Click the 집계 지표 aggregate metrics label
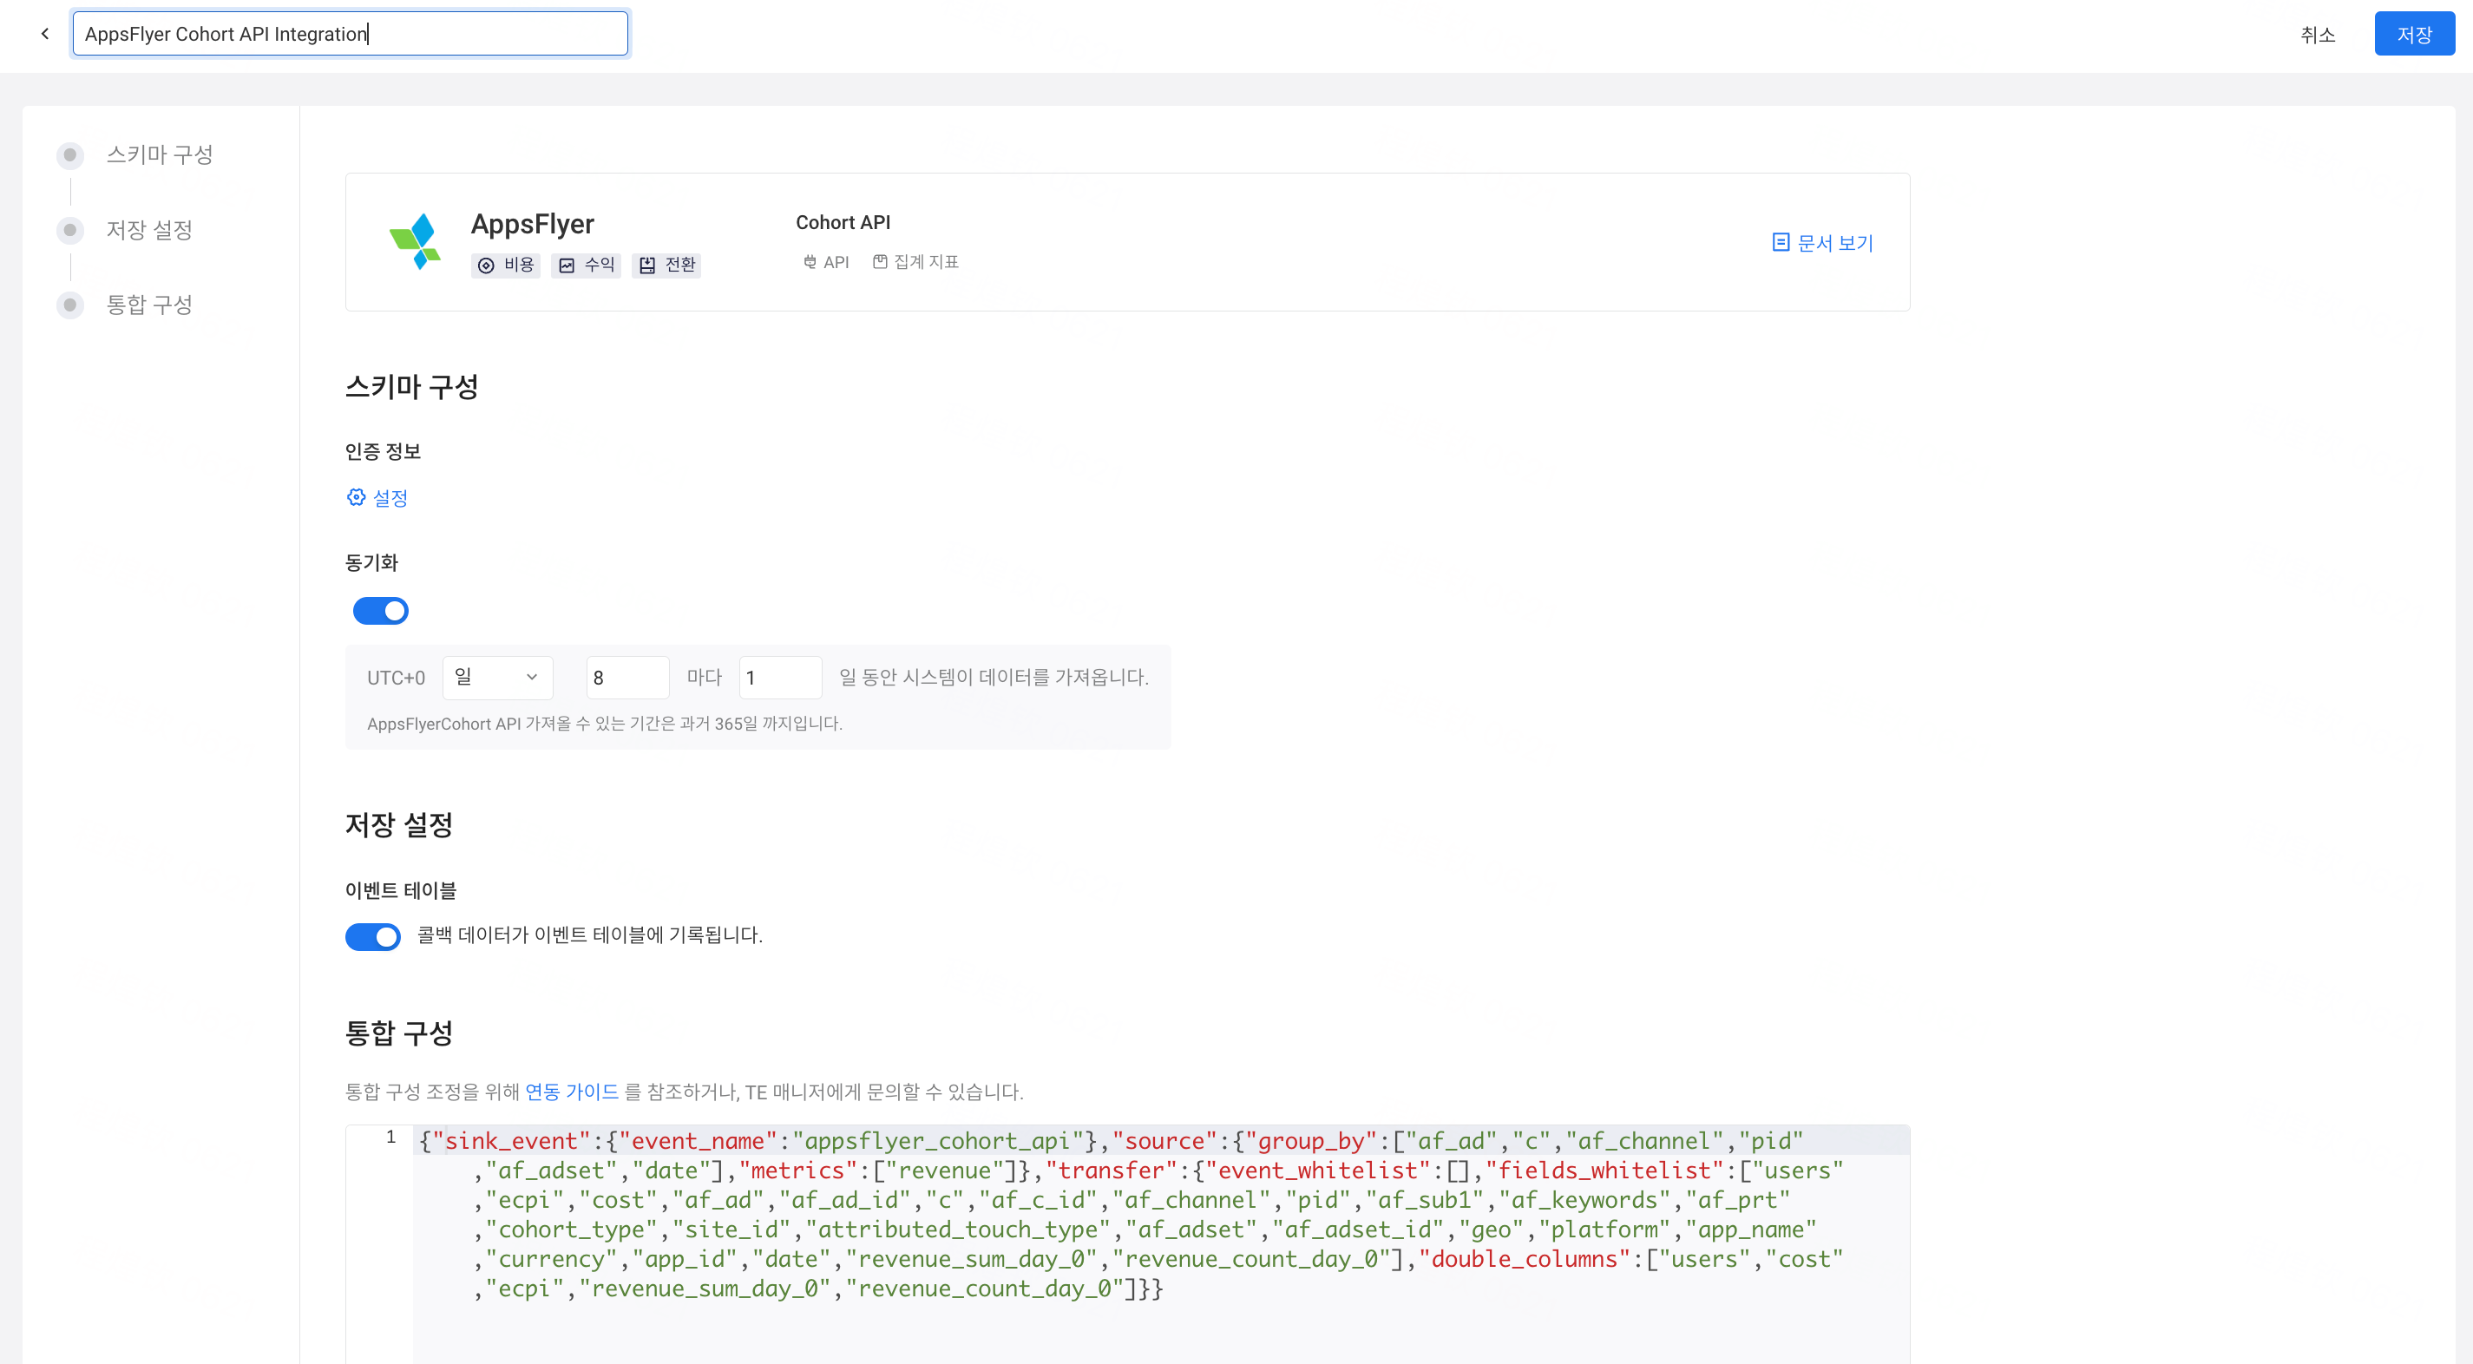This screenshot has width=2473, height=1364. [x=915, y=262]
